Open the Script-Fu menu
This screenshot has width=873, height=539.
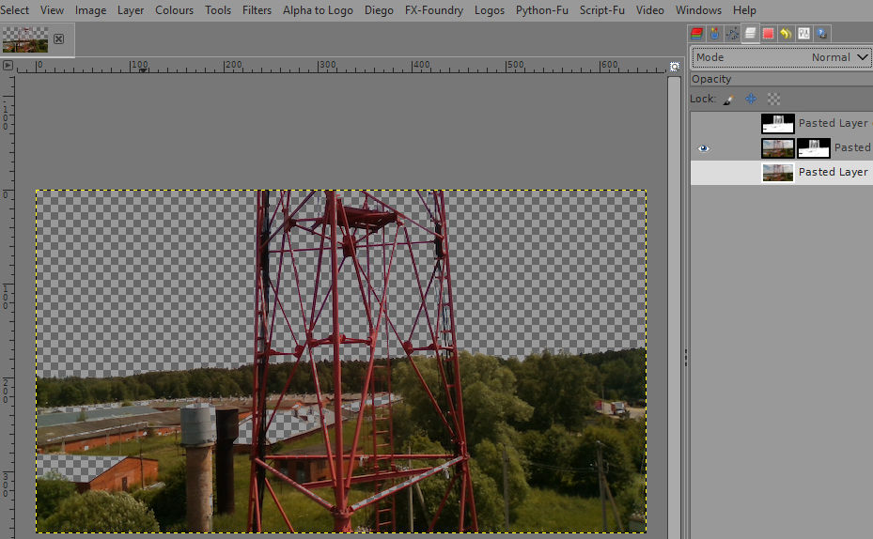point(601,10)
